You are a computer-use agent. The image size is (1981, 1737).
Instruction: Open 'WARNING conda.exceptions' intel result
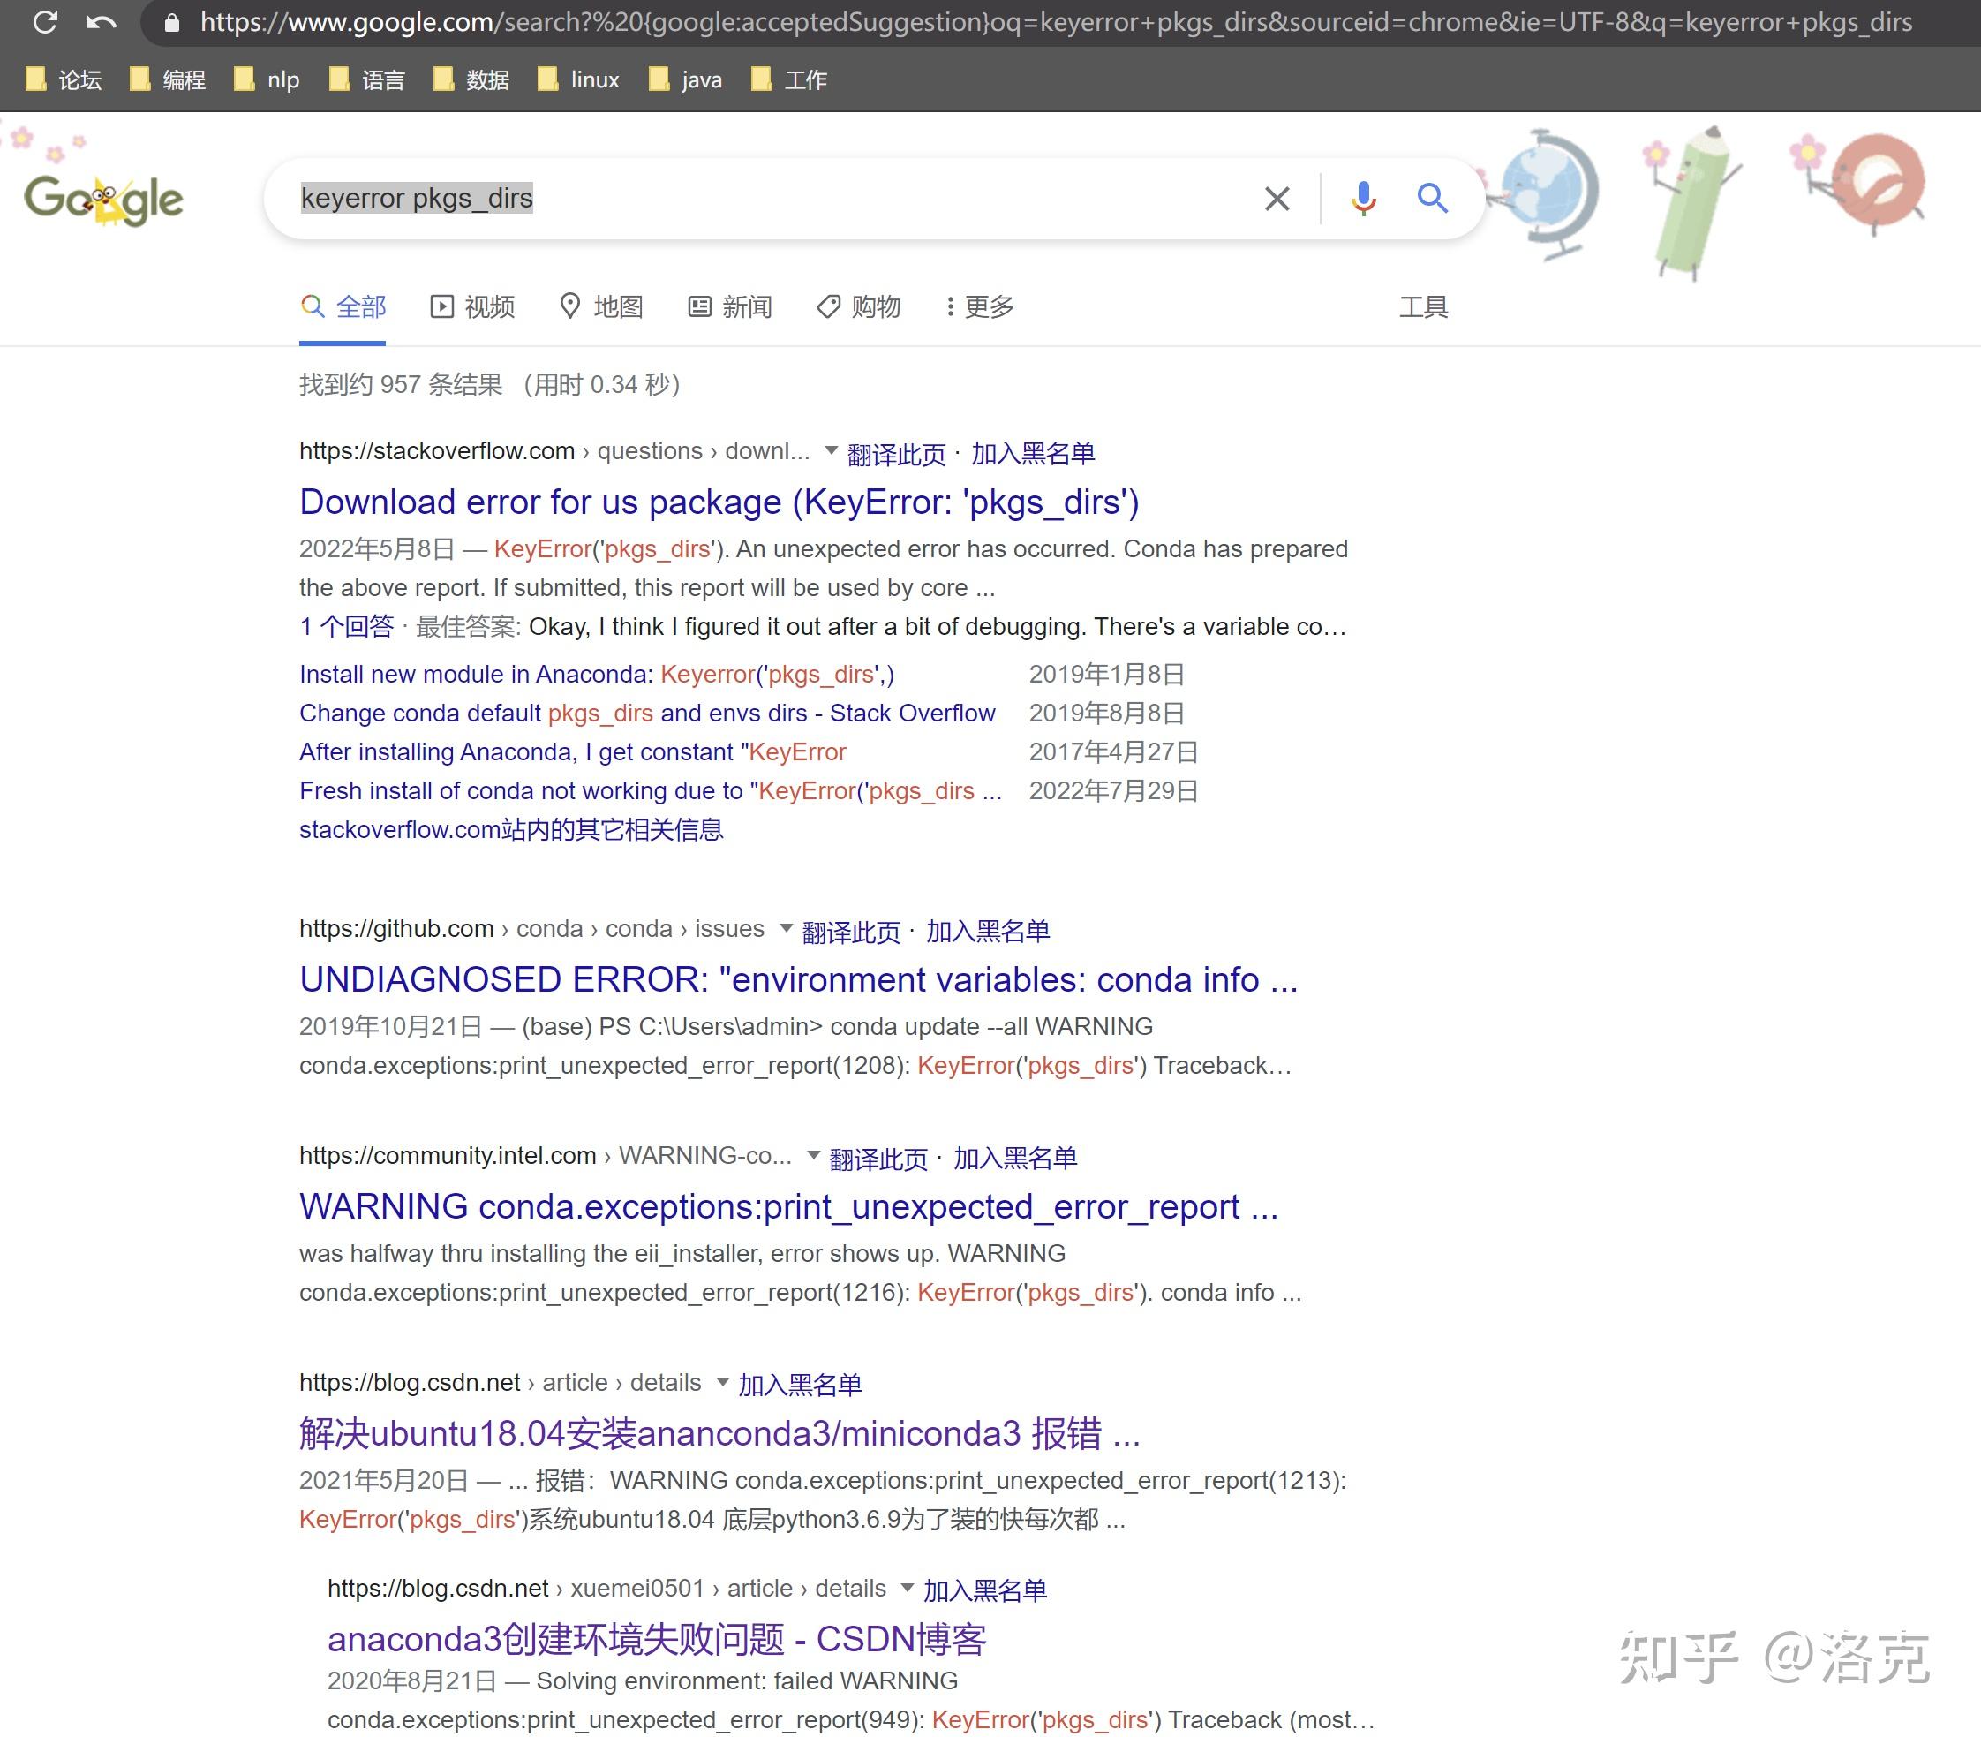pyautogui.click(x=789, y=1207)
